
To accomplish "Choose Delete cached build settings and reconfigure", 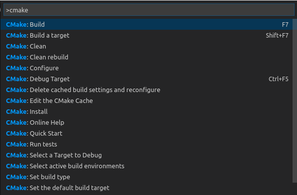I will point(147,90).
